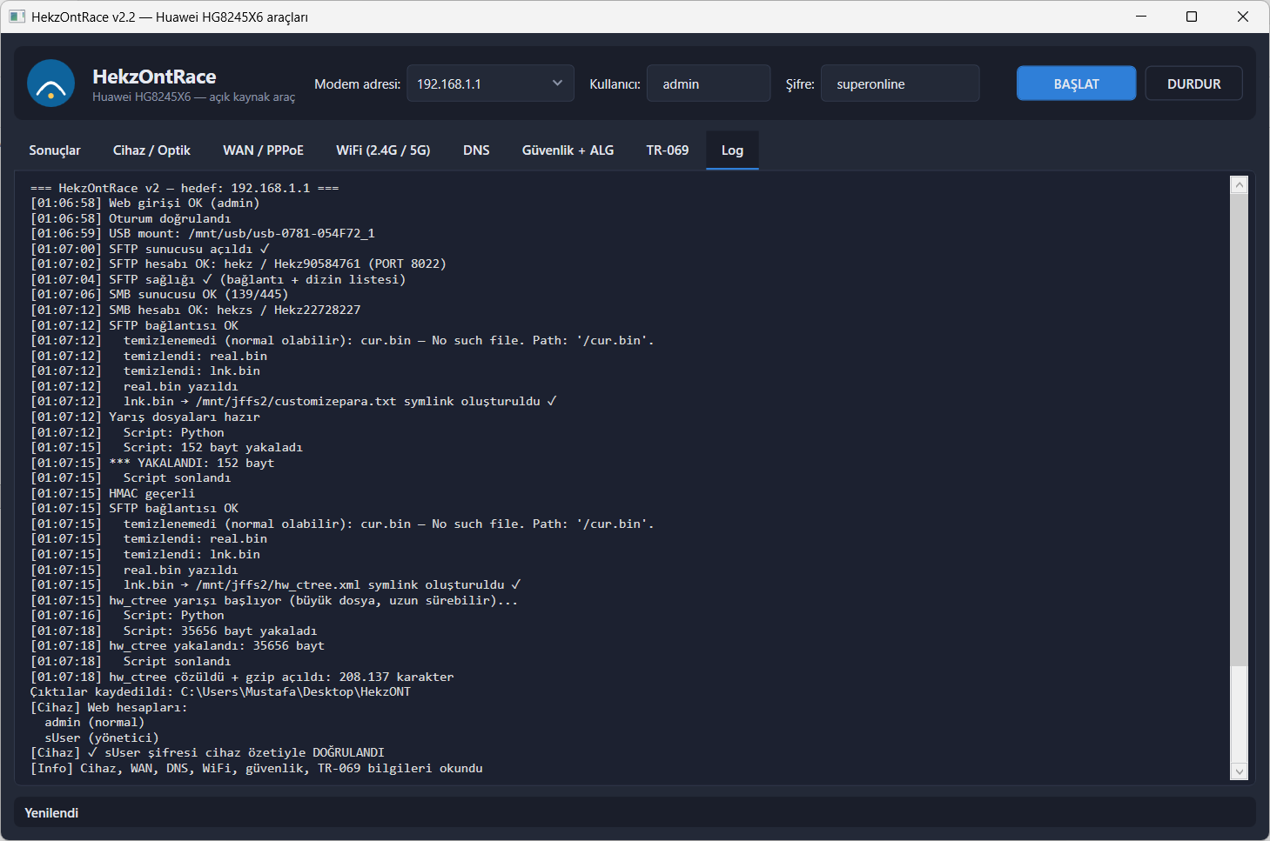Select the WAN / PPPoE tab
The height and width of the screenshot is (841, 1270).
263,150
